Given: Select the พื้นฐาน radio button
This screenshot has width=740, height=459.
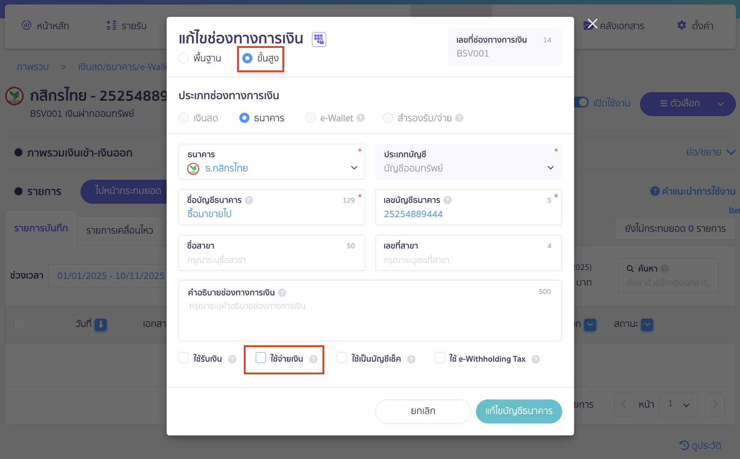Looking at the screenshot, I should 184,58.
